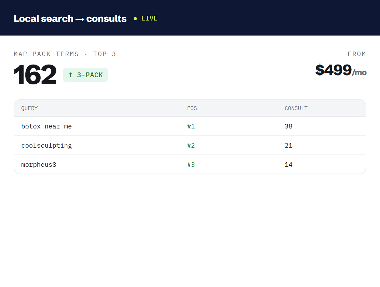Click the POS column header
This screenshot has width=380, height=287.
192,108
